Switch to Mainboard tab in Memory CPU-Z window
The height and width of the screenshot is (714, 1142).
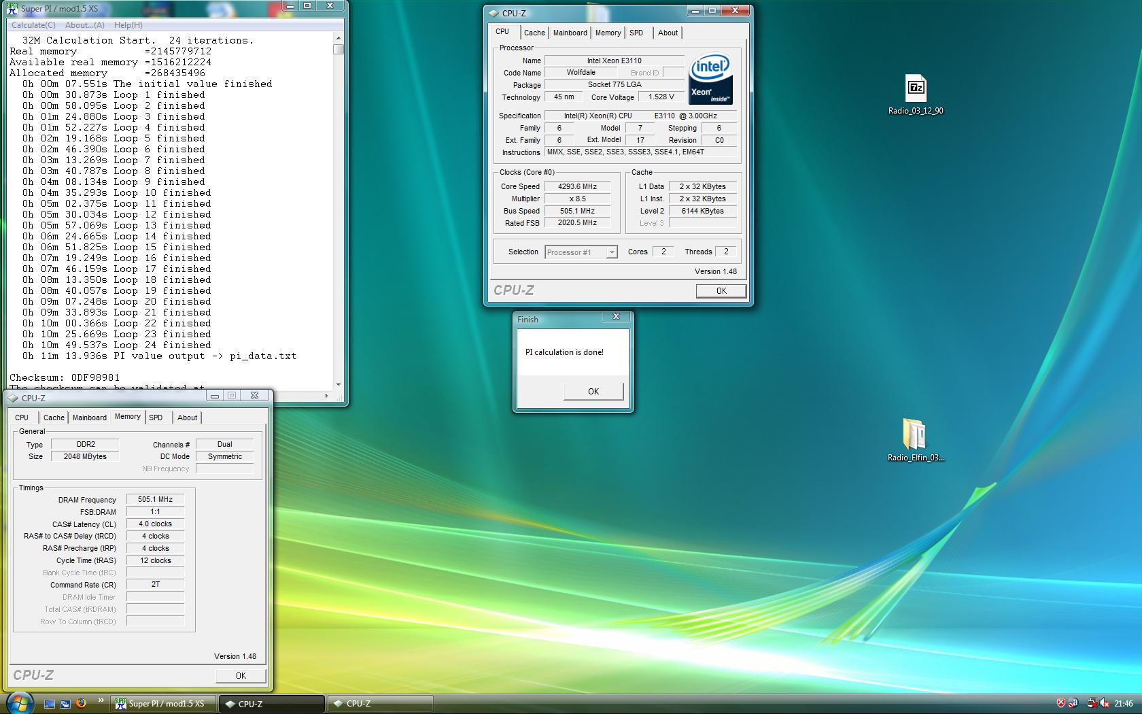pos(90,418)
